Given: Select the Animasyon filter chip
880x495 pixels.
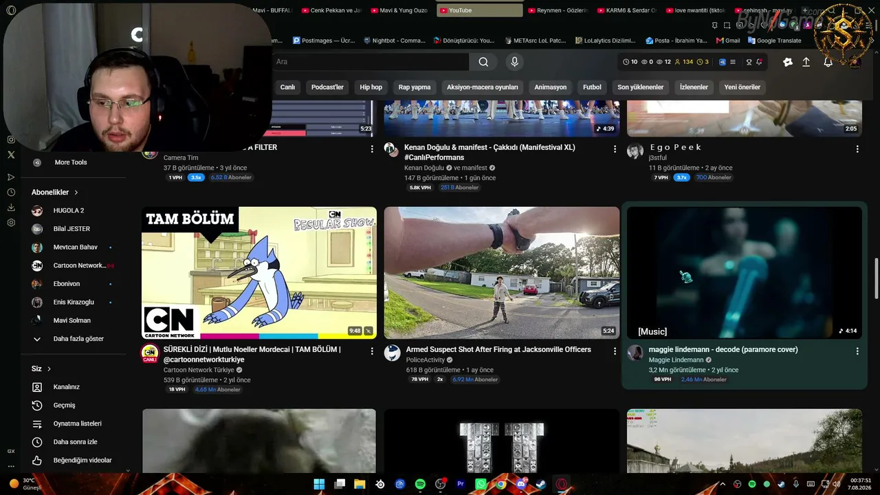Looking at the screenshot, I should coord(551,87).
